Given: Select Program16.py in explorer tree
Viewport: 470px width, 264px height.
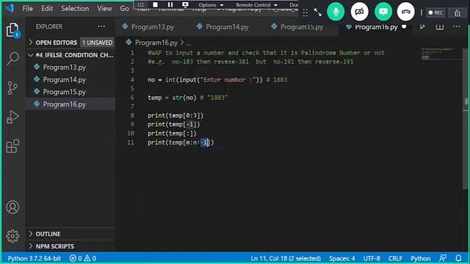Looking at the screenshot, I should pos(70,104).
